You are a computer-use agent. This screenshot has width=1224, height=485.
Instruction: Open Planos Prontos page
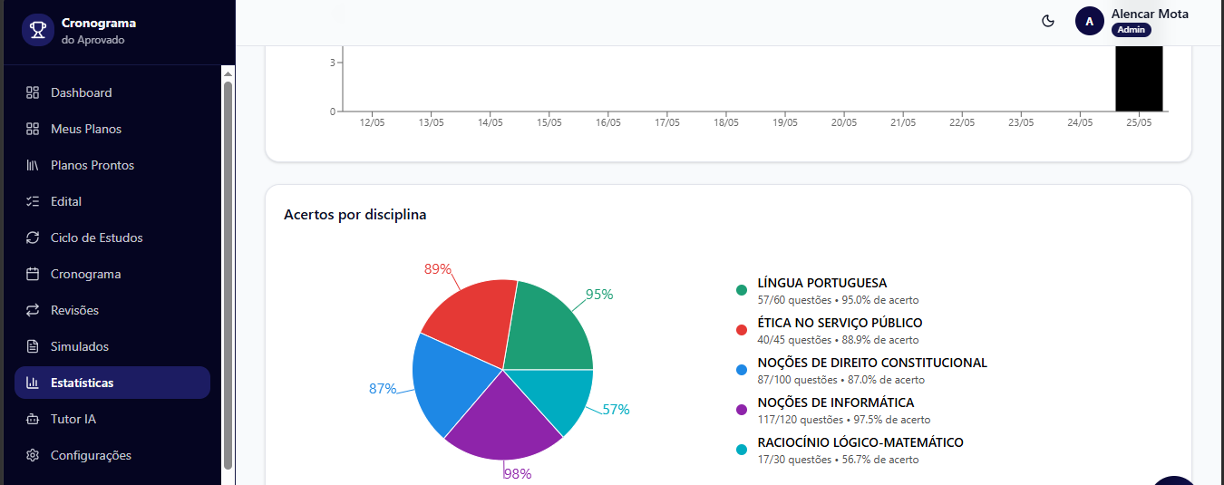click(x=112, y=165)
